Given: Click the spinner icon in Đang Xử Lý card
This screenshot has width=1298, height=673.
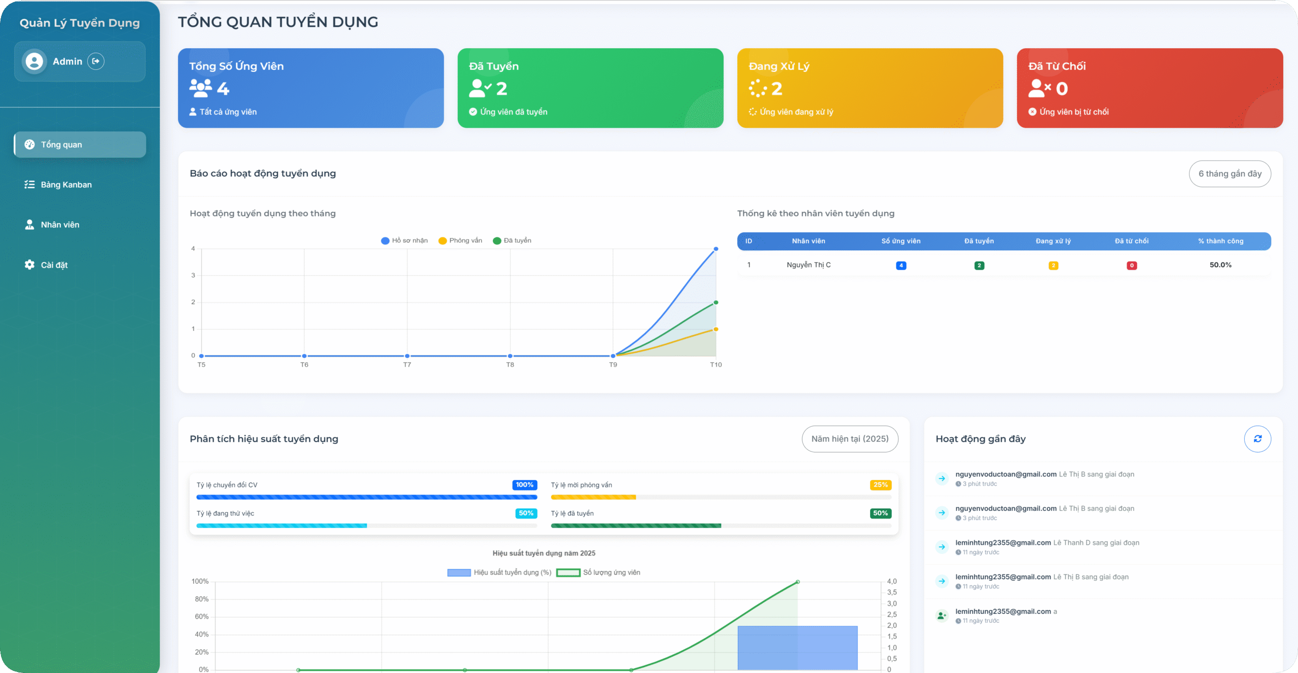Looking at the screenshot, I should (758, 88).
